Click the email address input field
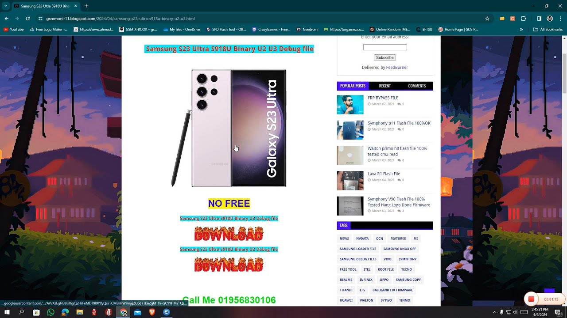Image resolution: width=567 pixels, height=318 pixels. (385, 47)
